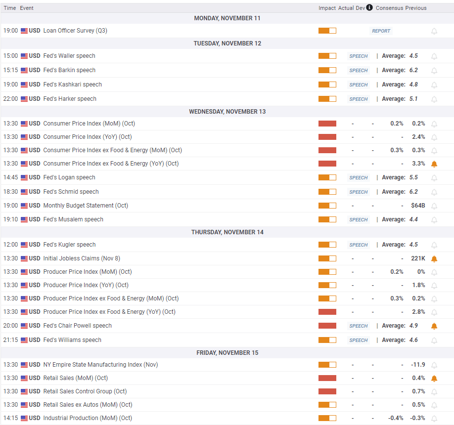Click bell icon for Retail Sales ex Autos
Screen dimensions: 454x425
pyautogui.click(x=434, y=405)
